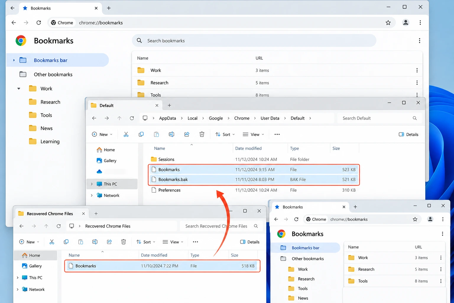Go up one level in Default Explorer

click(119, 118)
